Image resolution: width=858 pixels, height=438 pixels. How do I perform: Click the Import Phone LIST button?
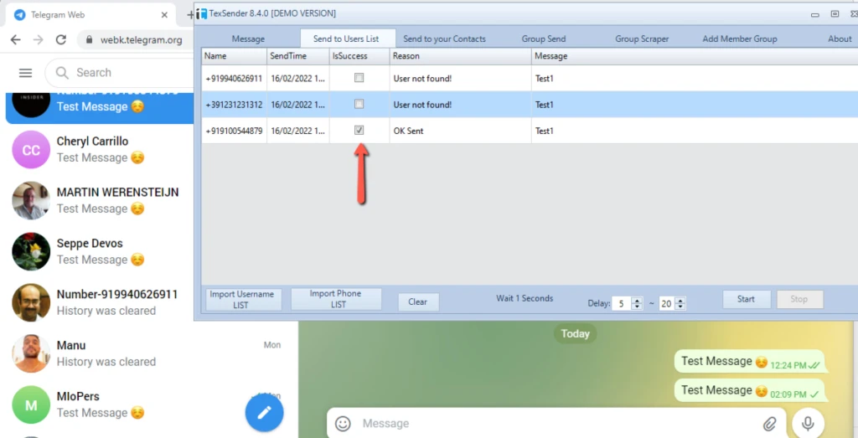click(335, 299)
